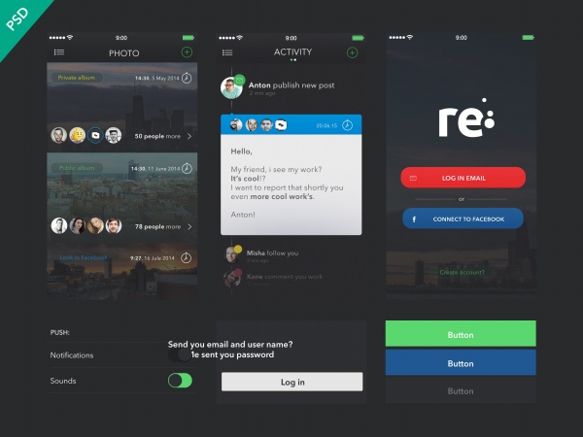Click the CONNECT TO FACEBOOK button
The image size is (583, 437).
(463, 218)
